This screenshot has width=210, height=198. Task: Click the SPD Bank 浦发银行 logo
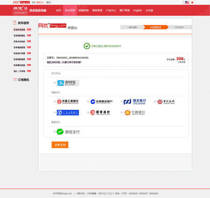[x=135, y=102]
